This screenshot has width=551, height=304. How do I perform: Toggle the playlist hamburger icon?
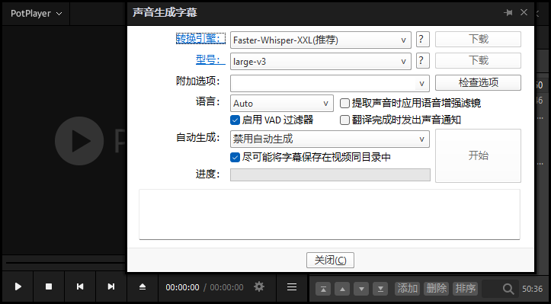pyautogui.click(x=292, y=287)
